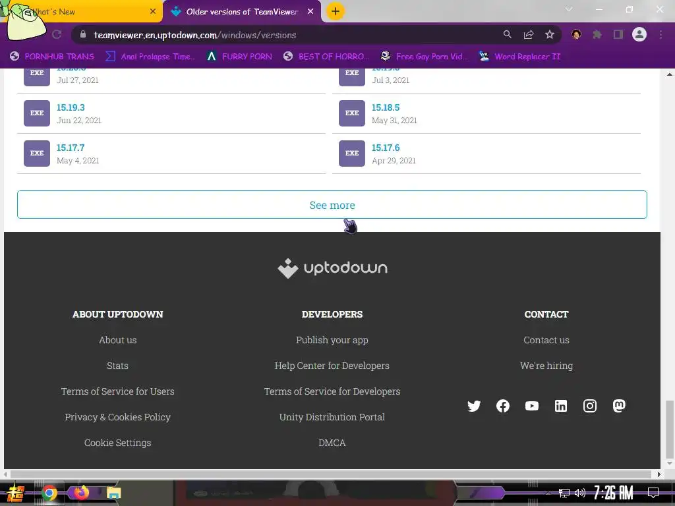Open the bookmark with blue sigma icon

(x=150, y=57)
